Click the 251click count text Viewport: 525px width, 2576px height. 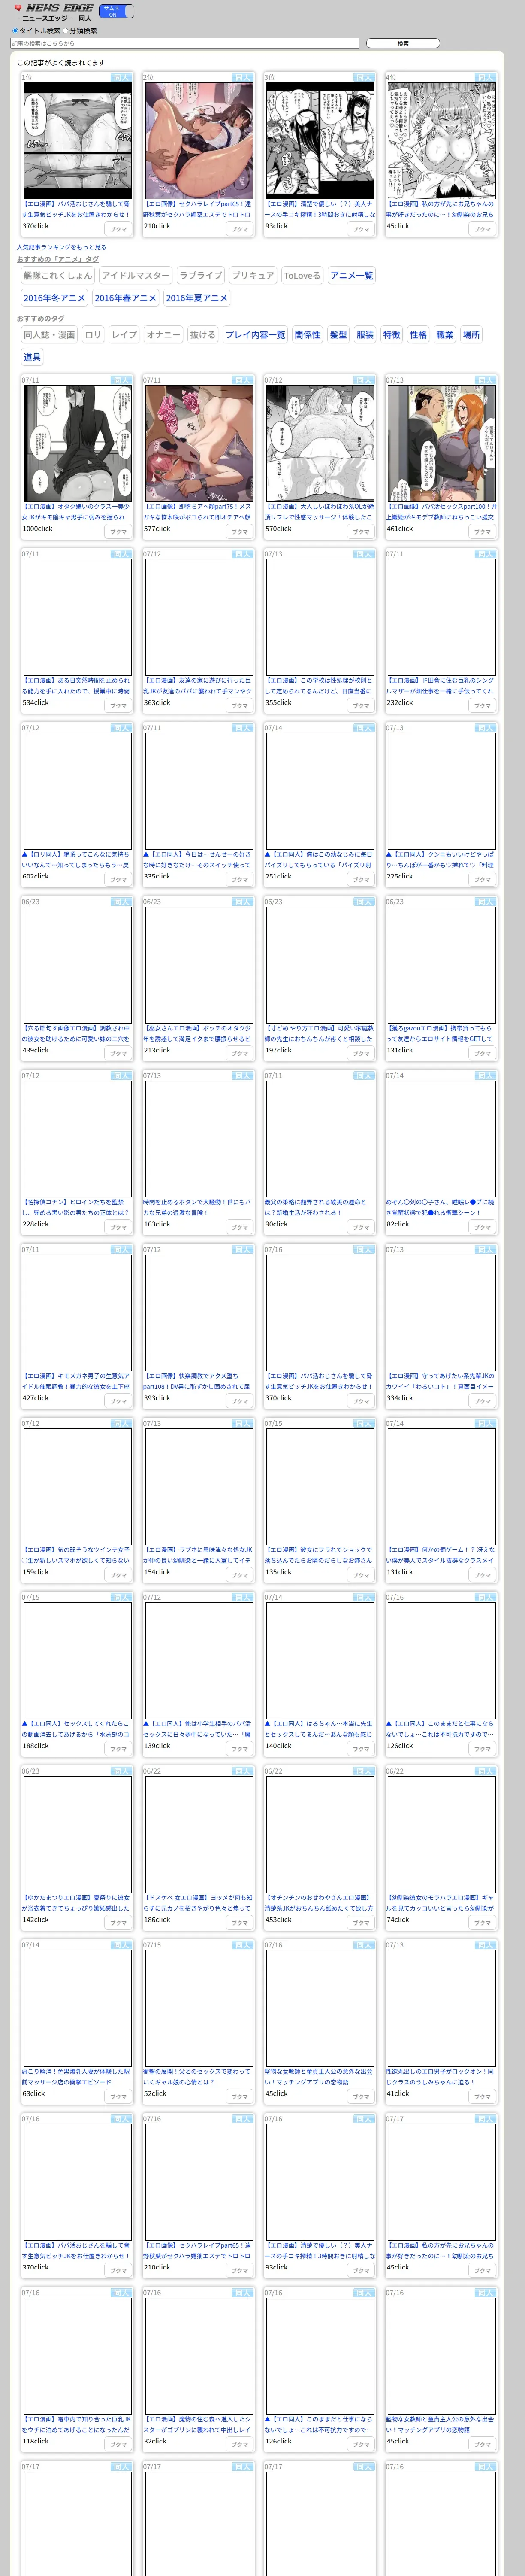tap(278, 876)
